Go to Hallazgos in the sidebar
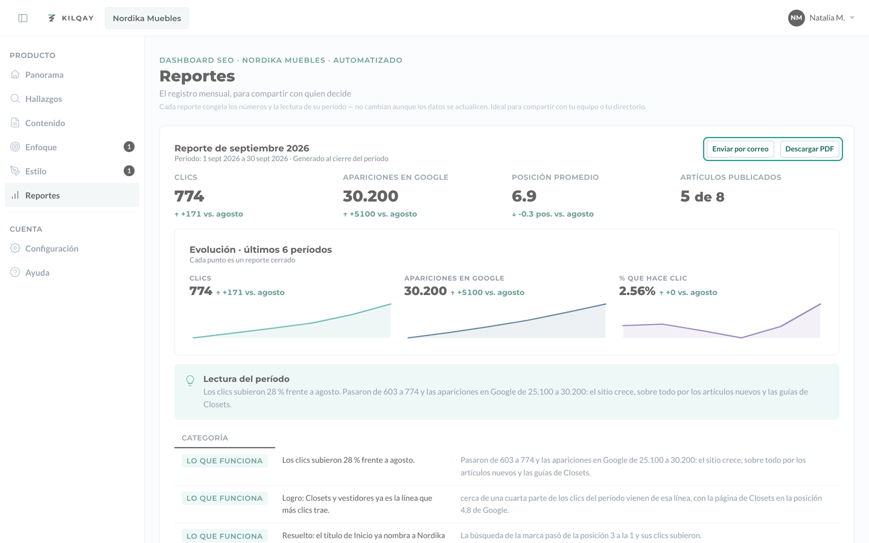This screenshot has height=543, width=869. (72, 99)
